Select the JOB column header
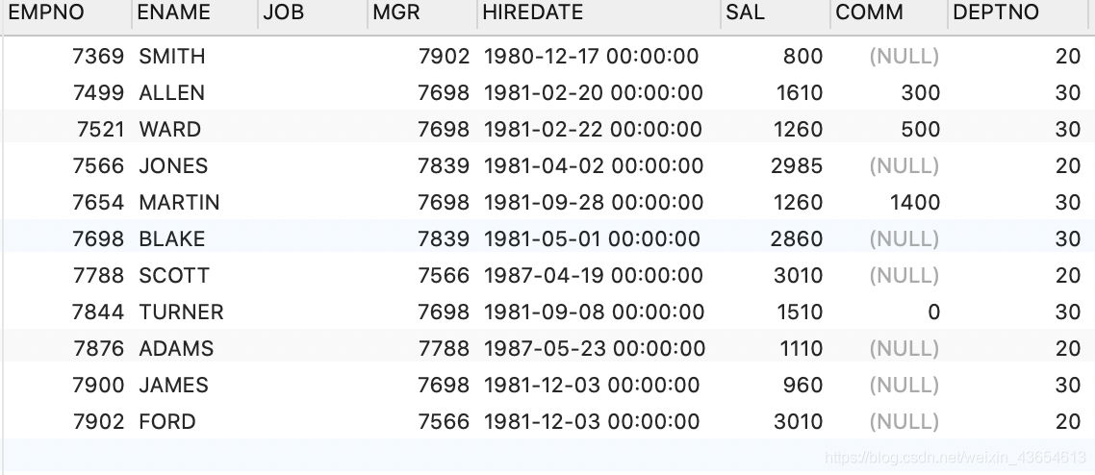 click(312, 12)
